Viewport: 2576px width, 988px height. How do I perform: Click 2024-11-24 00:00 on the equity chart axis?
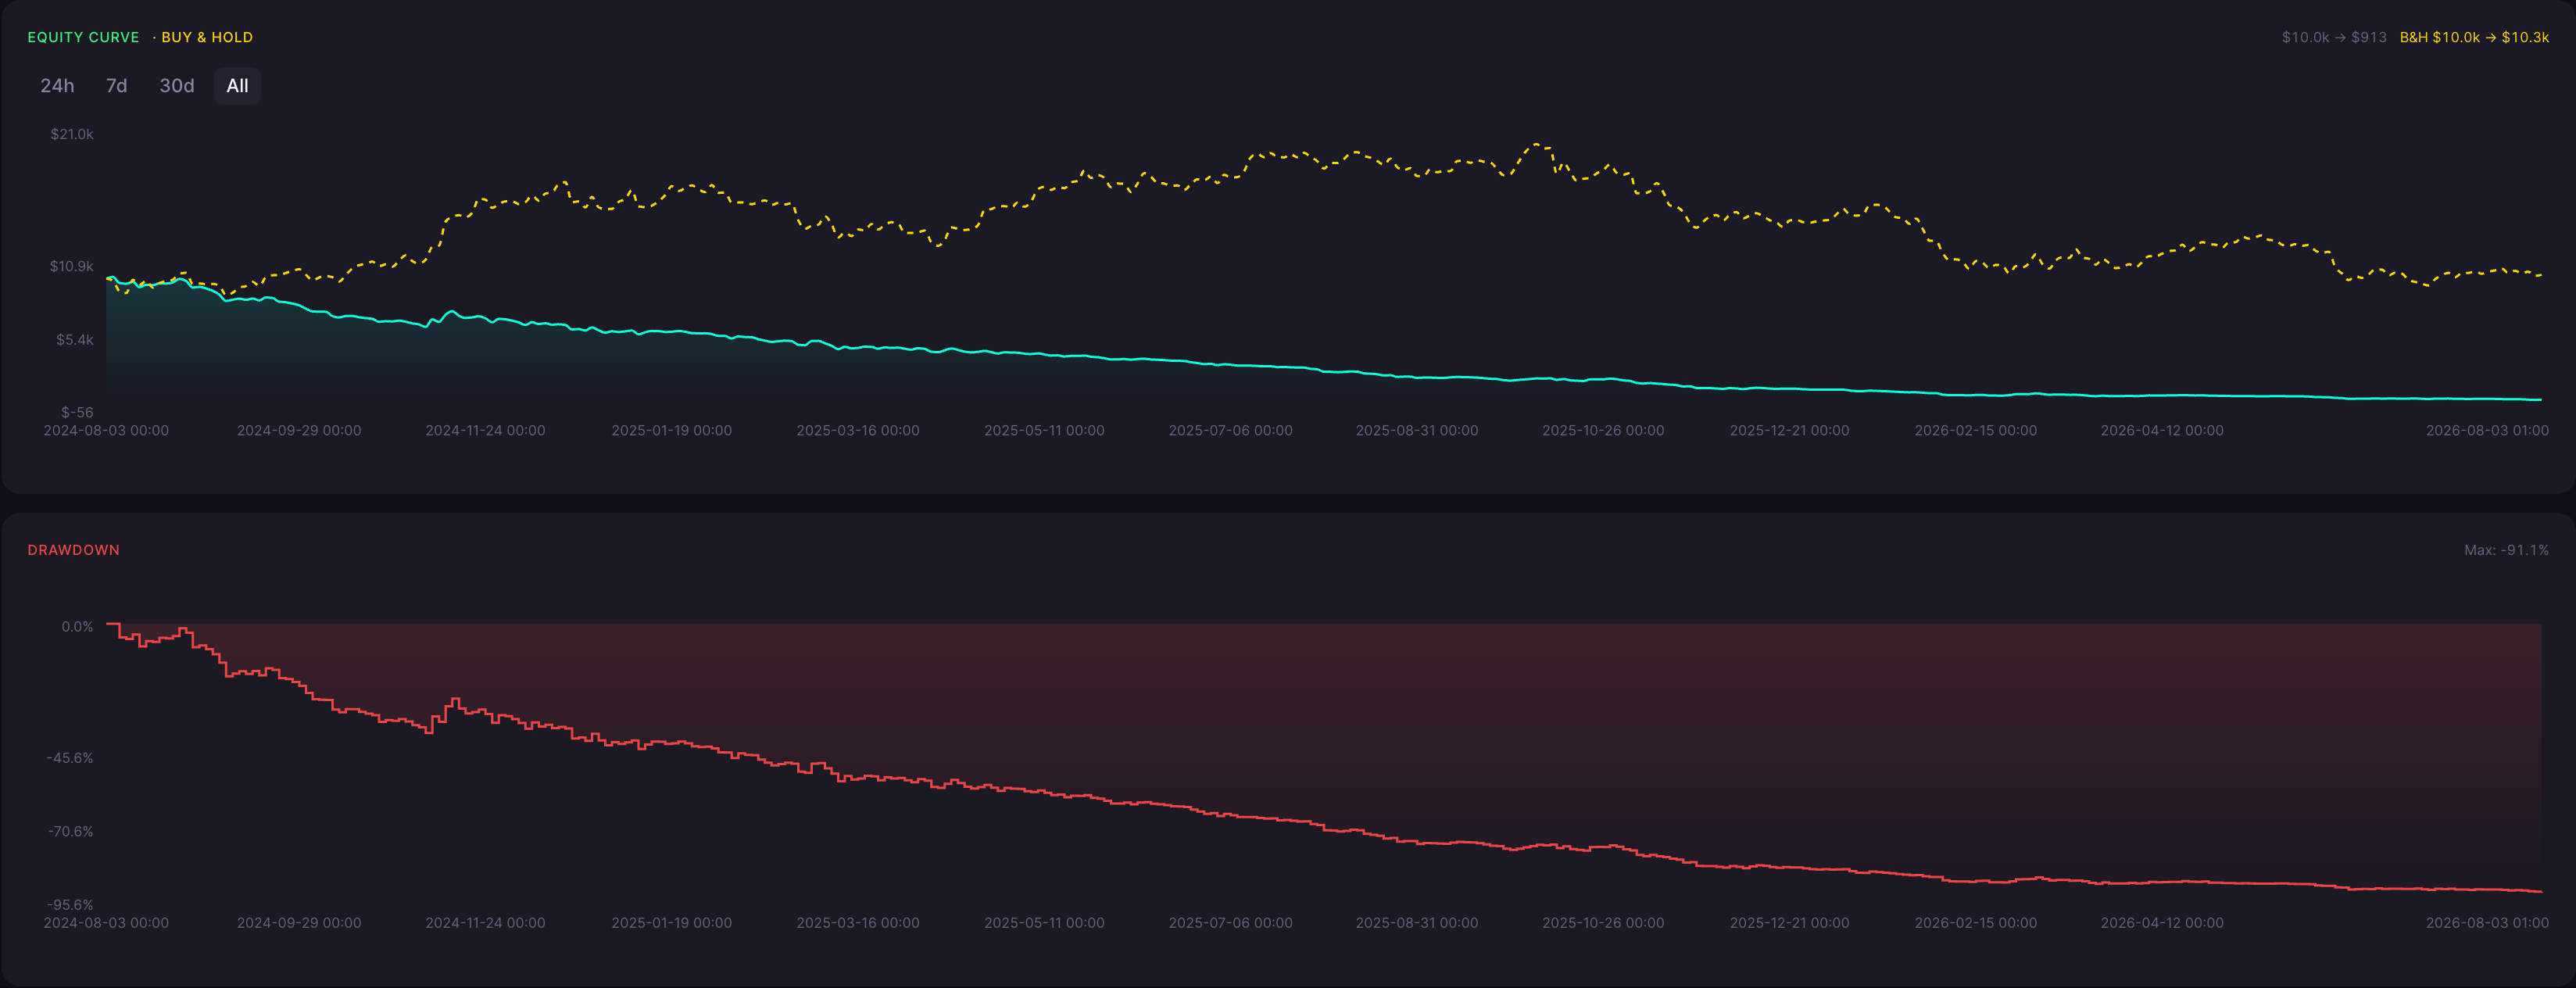[x=485, y=431]
